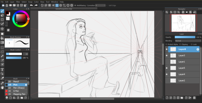Click the Redo arrow
The width and height of the screenshot is (202, 103).
(36, 5)
